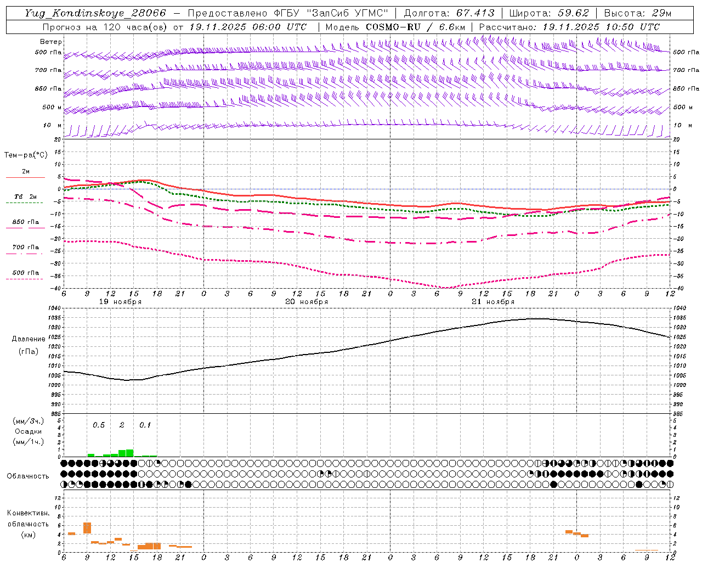Click the Облачность cloudiness label
The image size is (702, 562).
(28, 476)
